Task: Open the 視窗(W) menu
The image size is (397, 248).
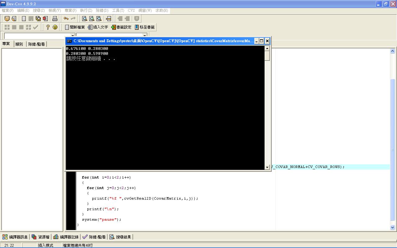Action: (x=145, y=11)
